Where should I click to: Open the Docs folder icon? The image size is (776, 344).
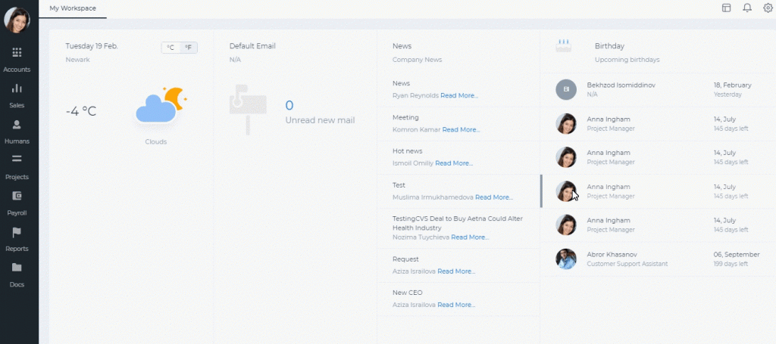point(17,268)
